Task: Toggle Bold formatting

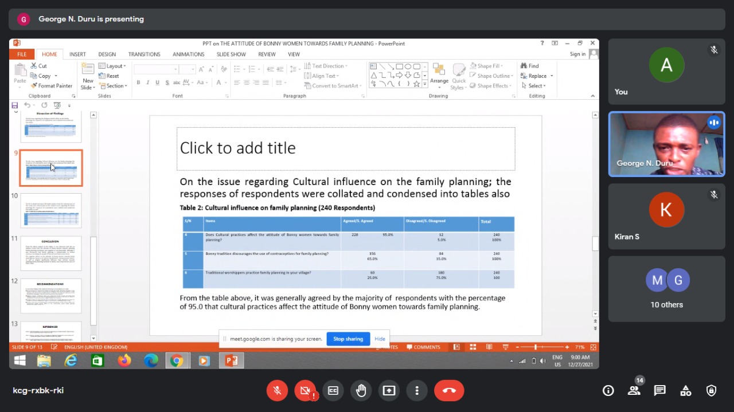Action: pos(138,83)
